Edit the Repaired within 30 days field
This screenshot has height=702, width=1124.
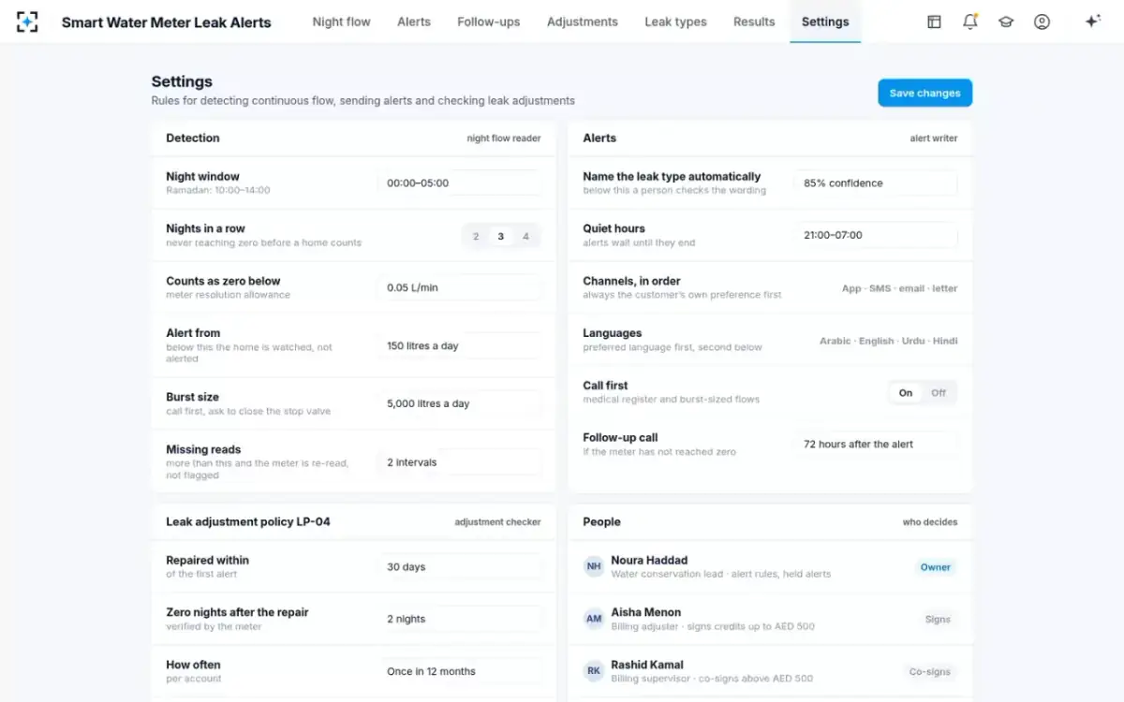tap(460, 567)
